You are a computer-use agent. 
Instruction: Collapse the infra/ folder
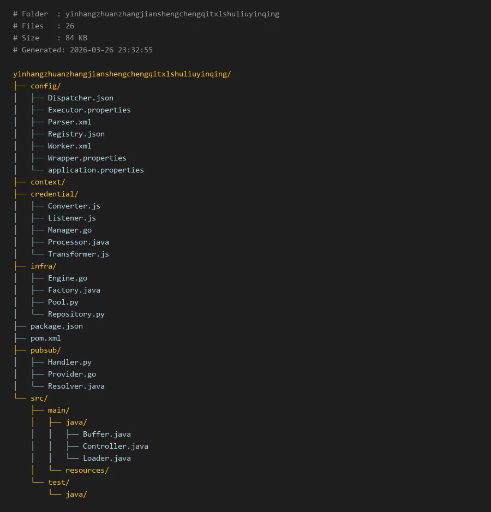(43, 266)
